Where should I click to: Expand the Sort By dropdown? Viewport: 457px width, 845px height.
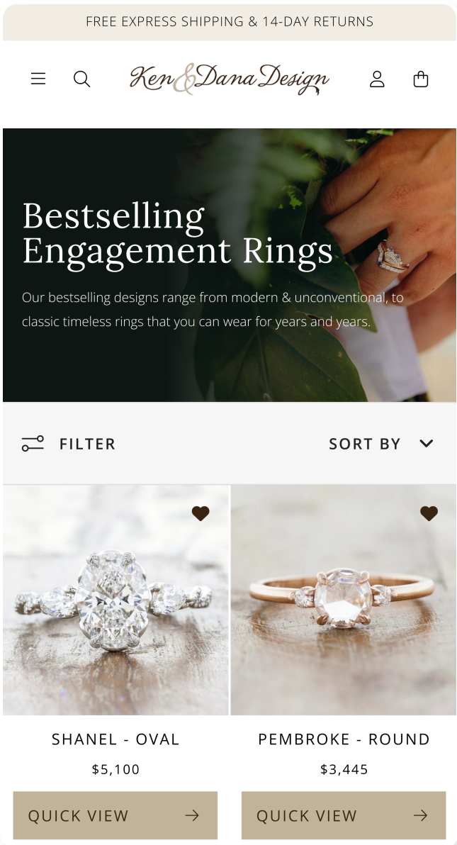point(381,444)
